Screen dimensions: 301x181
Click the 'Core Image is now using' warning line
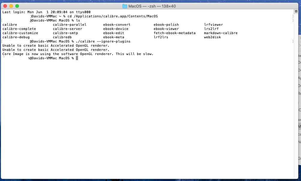[78, 54]
